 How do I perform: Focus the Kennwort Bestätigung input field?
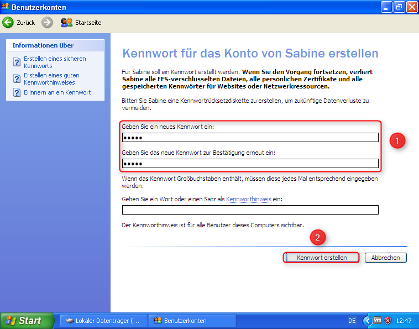250,164
